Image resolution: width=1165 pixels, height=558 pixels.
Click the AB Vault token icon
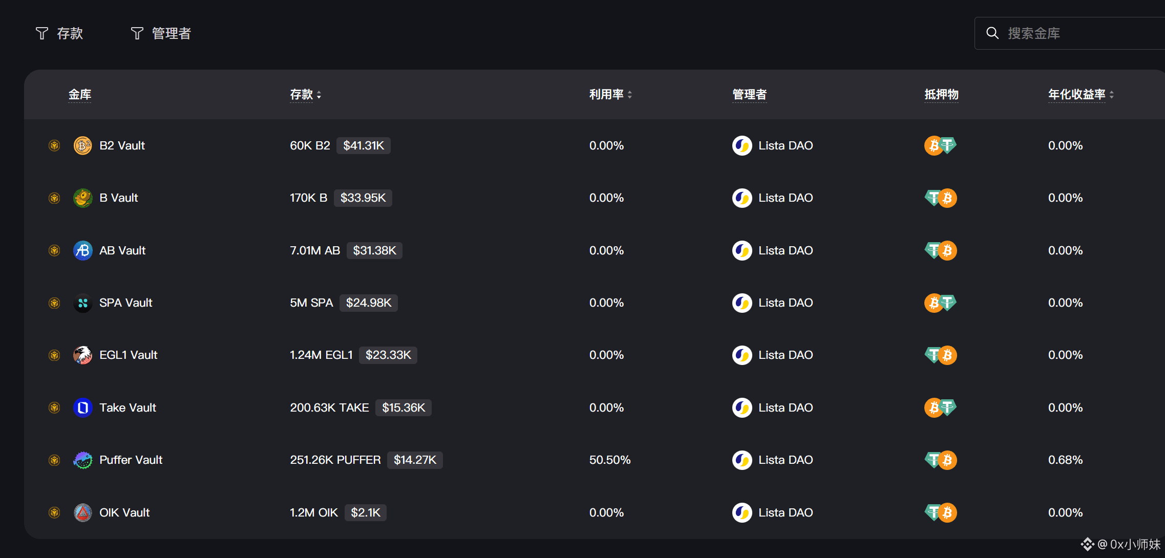pyautogui.click(x=82, y=250)
